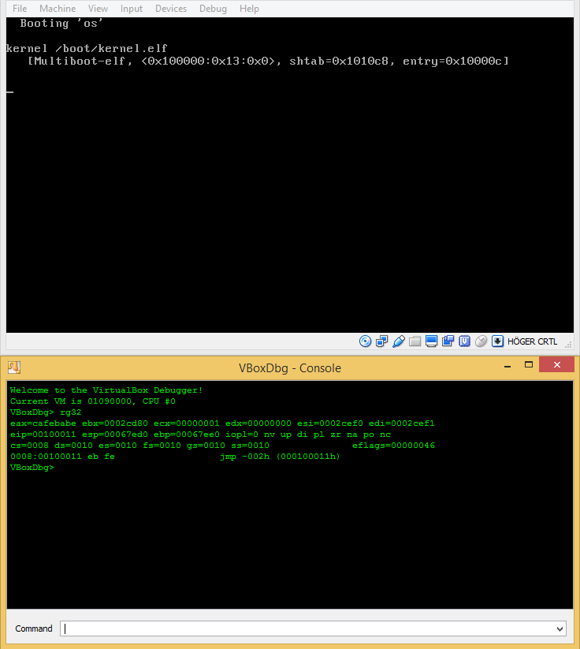Open the Machine menu
The height and width of the screenshot is (649, 580).
[58, 8]
